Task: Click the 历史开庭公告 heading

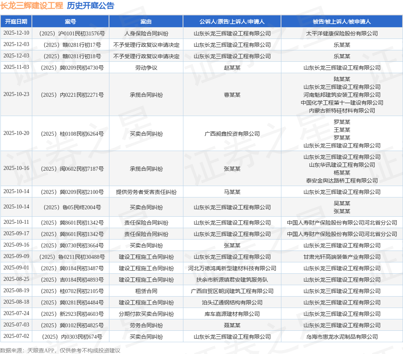Action: tap(91, 6)
